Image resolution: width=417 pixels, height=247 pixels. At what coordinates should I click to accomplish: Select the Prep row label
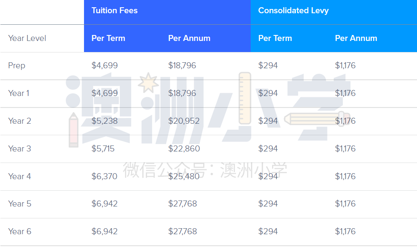click(17, 66)
